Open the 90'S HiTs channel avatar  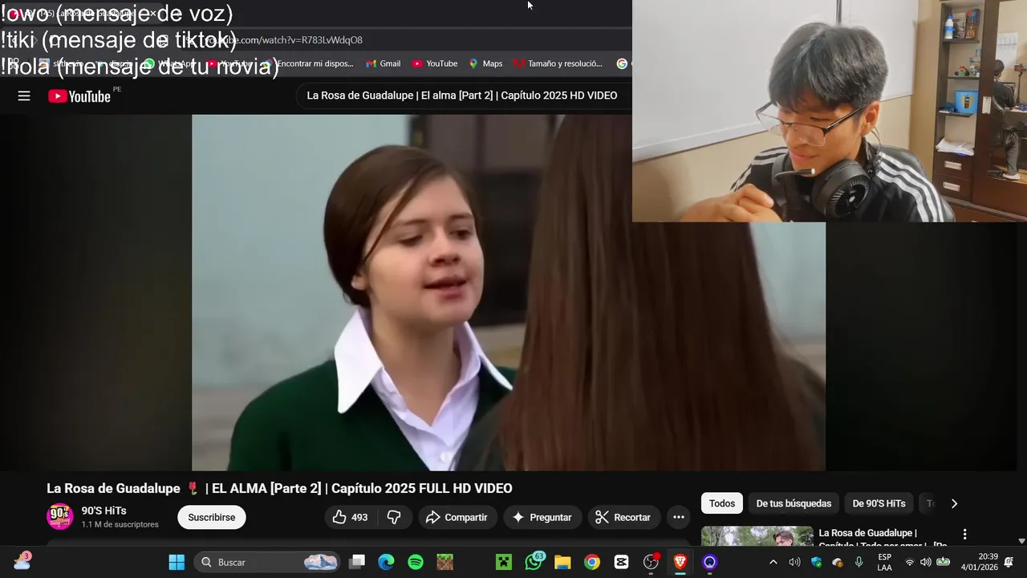point(60,517)
